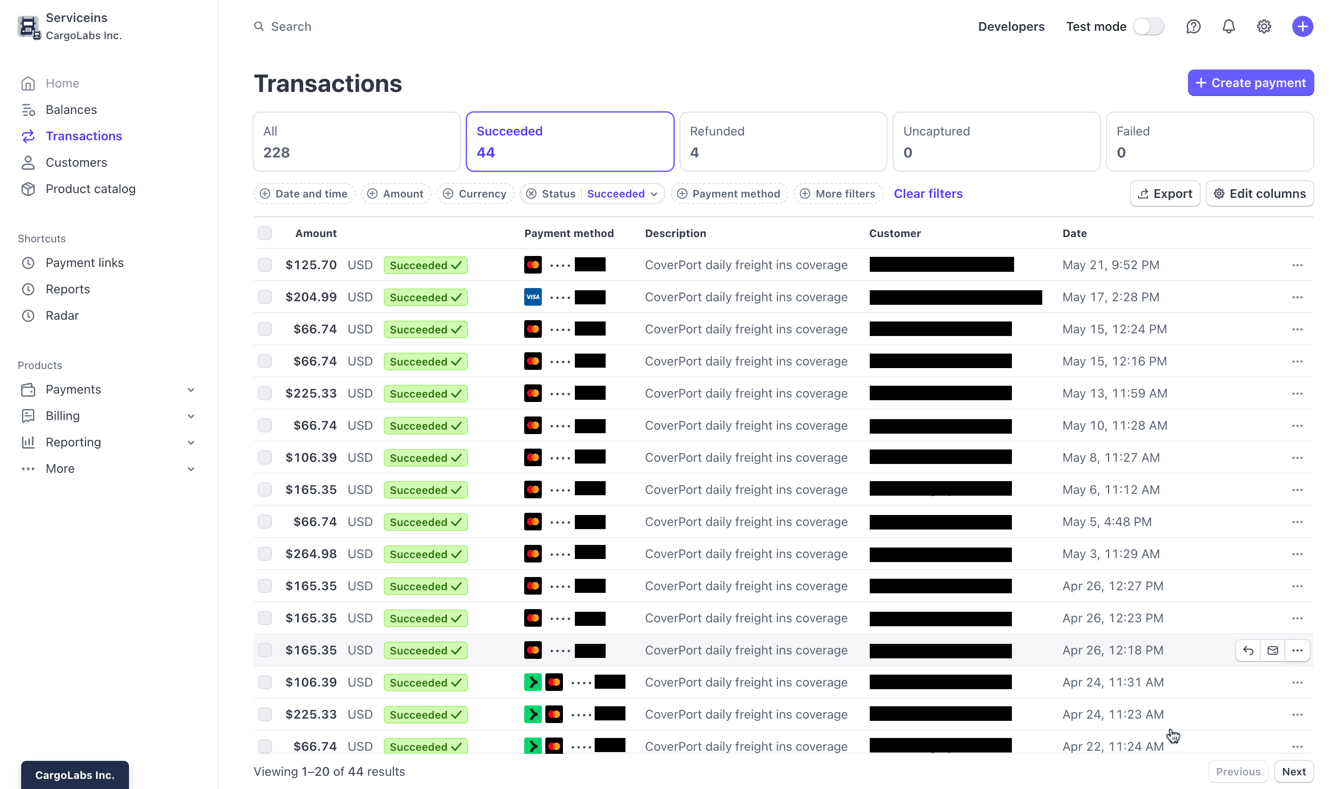Select checkbox for the $204.99 transaction
Image resolution: width=1331 pixels, height=789 pixels.
265,297
